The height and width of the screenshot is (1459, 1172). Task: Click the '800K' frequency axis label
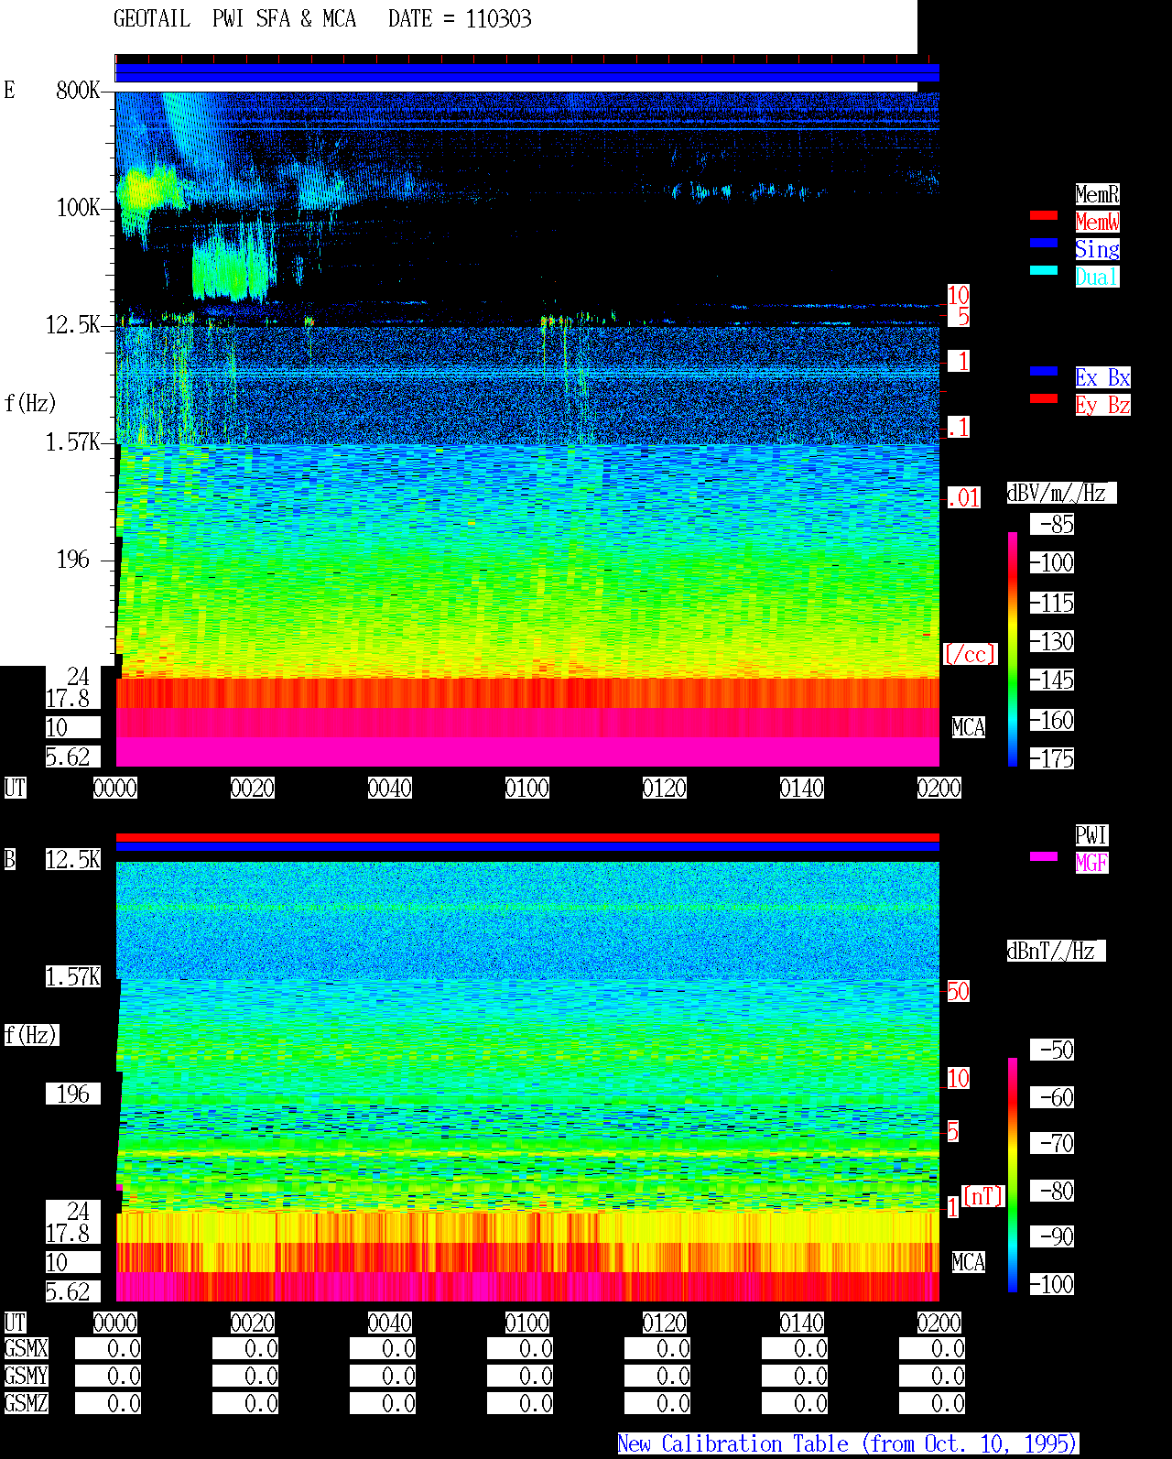[78, 90]
